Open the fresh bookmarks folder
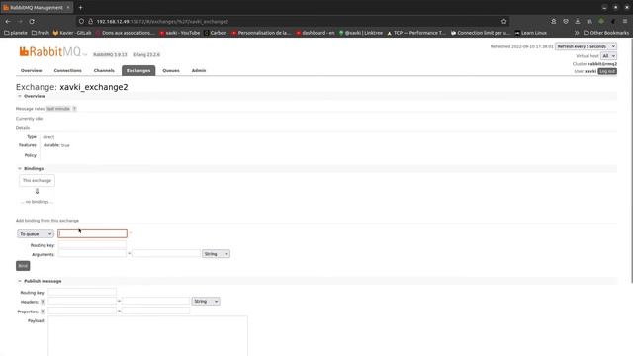 41,33
